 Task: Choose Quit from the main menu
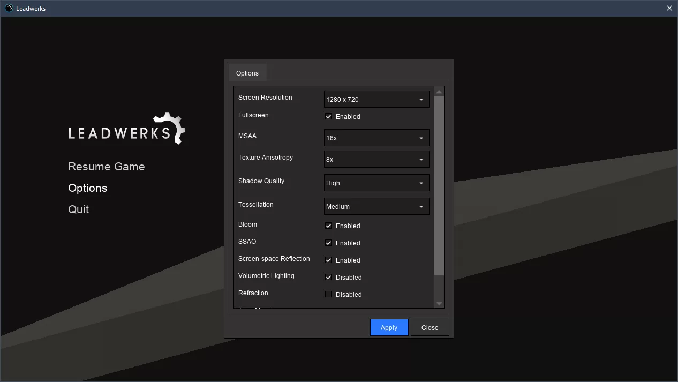pyautogui.click(x=79, y=209)
